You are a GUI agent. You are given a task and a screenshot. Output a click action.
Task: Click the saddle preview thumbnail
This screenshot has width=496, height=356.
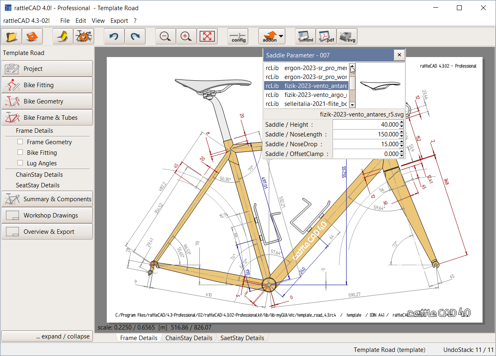[380, 86]
